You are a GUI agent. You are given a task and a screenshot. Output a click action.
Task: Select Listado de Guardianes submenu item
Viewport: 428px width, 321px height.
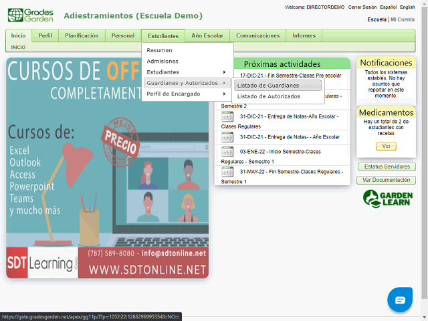(x=278, y=86)
